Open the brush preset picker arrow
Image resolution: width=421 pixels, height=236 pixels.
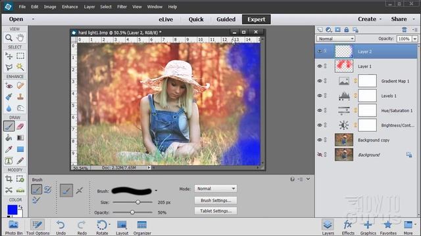point(156,191)
